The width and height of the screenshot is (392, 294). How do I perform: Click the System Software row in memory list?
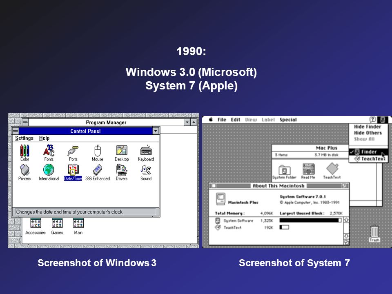(x=276, y=220)
